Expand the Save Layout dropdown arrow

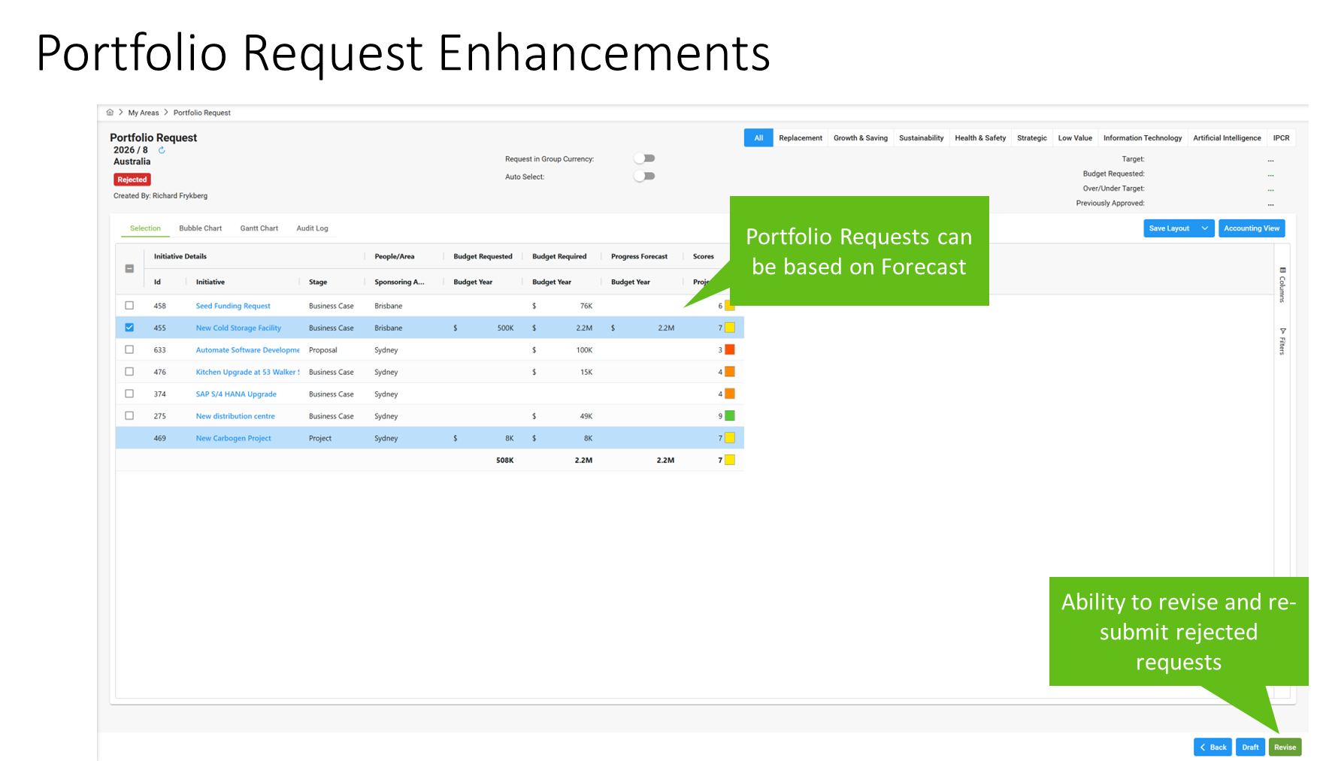pyautogui.click(x=1205, y=228)
